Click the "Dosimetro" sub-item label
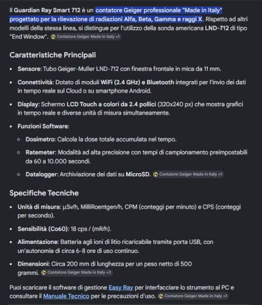 click(41, 140)
